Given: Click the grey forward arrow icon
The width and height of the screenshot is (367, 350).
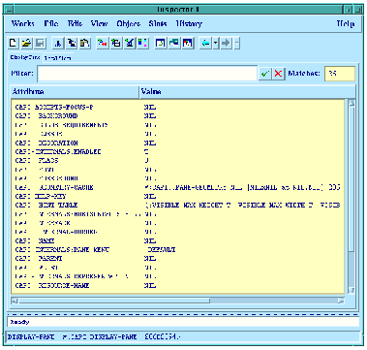Looking at the screenshot, I should (x=227, y=43).
